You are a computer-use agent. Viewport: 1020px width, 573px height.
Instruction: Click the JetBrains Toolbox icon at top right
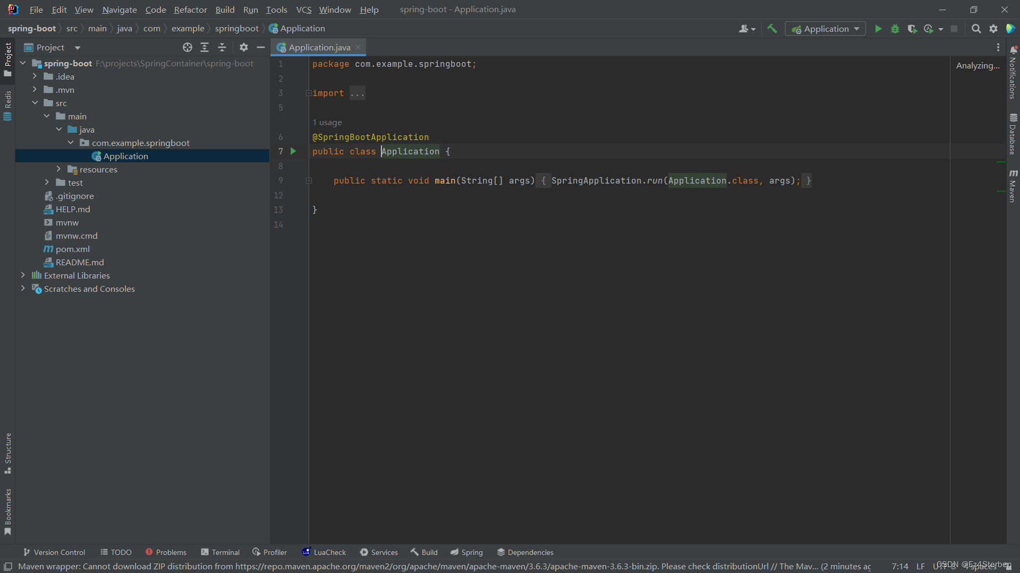1010,29
